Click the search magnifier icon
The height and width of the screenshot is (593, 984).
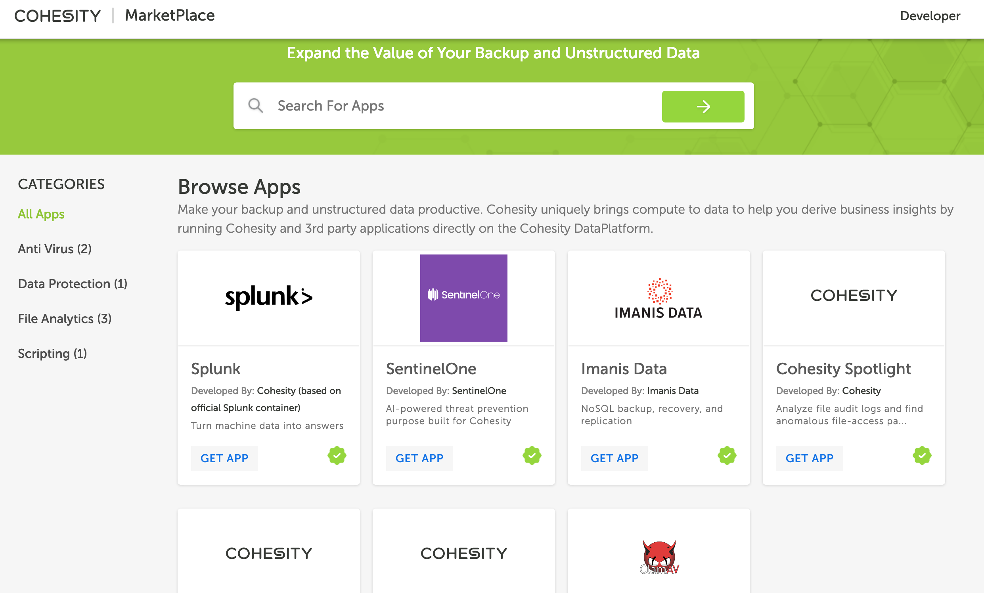pos(256,105)
